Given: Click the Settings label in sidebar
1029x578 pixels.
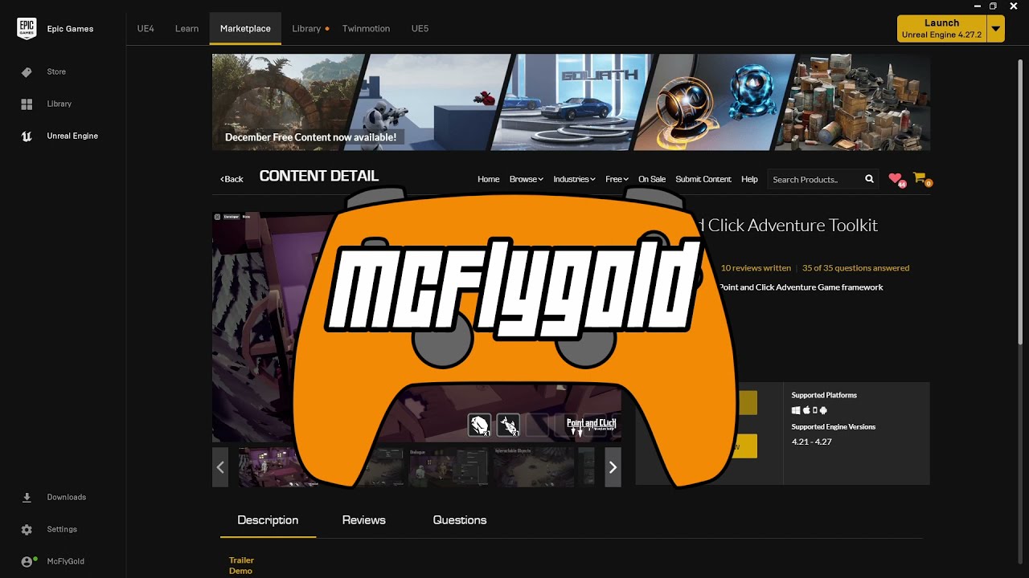Looking at the screenshot, I should tap(62, 530).
